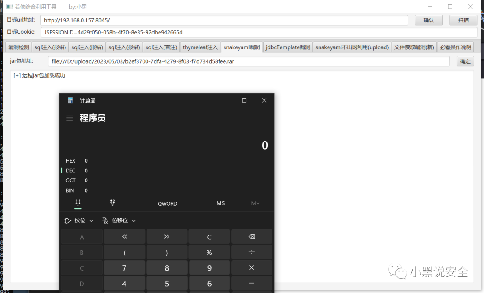Click the calculator backspace key
The image size is (484, 293).
tap(251, 237)
